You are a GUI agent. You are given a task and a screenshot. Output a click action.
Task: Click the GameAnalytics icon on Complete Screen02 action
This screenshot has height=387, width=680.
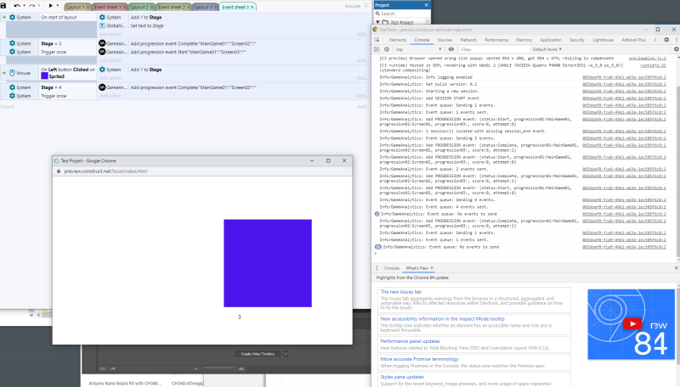coord(102,43)
